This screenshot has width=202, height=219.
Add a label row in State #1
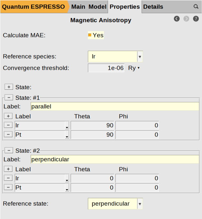(9, 116)
